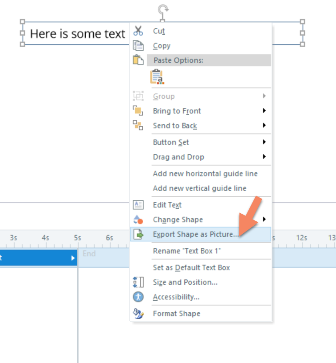Click the Size and Position icon
Viewport: 336px width, 363px height.
point(138,282)
